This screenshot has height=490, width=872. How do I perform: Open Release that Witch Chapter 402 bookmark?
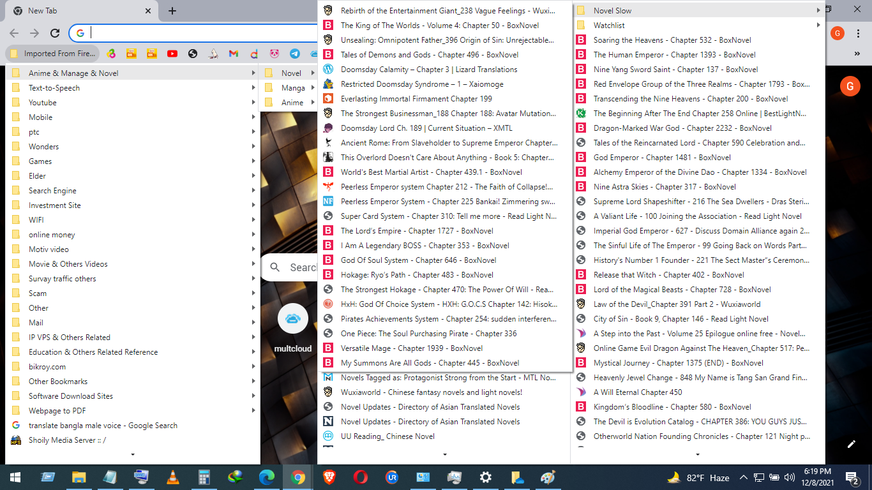pos(698,275)
